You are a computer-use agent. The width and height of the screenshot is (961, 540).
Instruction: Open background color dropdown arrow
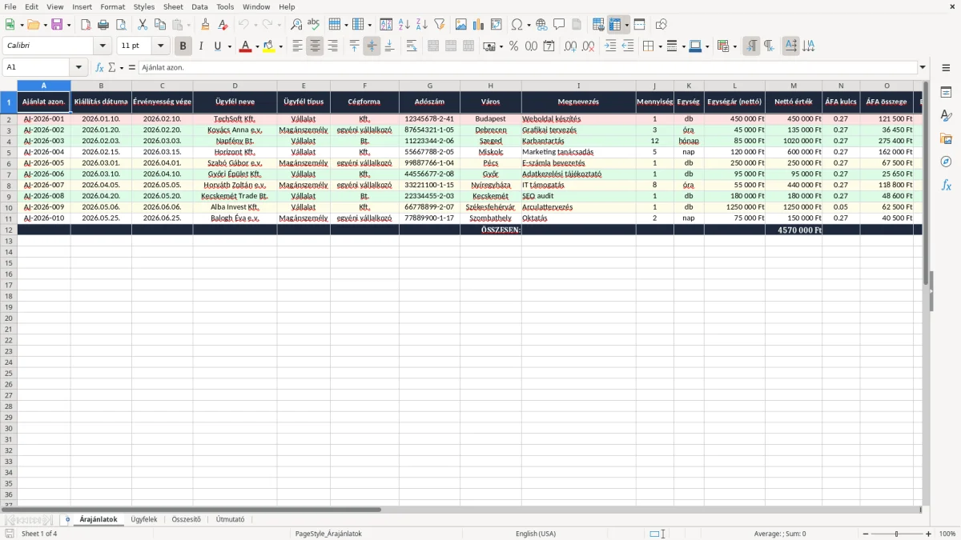click(x=280, y=46)
